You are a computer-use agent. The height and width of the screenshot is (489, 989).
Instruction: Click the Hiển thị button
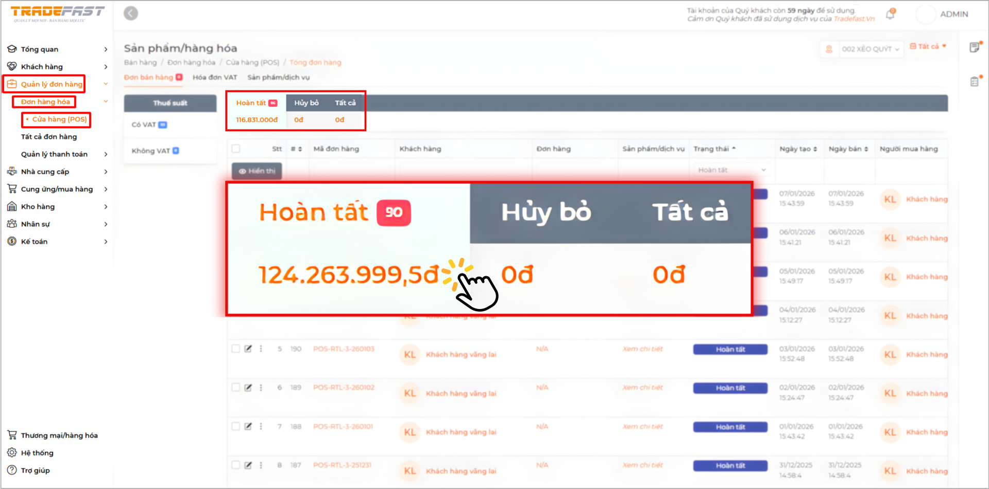point(257,171)
